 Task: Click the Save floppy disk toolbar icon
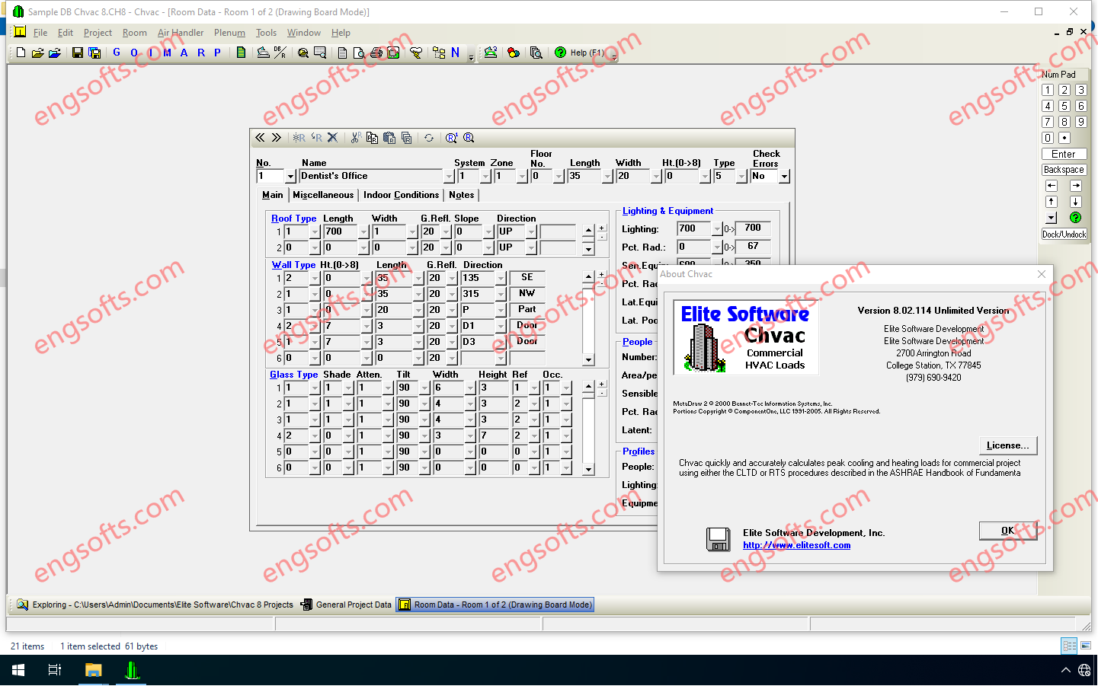pos(77,53)
